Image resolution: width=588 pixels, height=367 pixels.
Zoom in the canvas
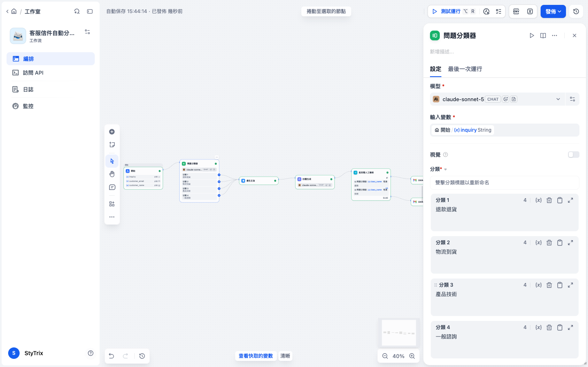412,356
